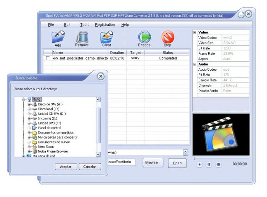Open the Edit menu
The height and width of the screenshot is (197, 267).
tap(67, 25)
